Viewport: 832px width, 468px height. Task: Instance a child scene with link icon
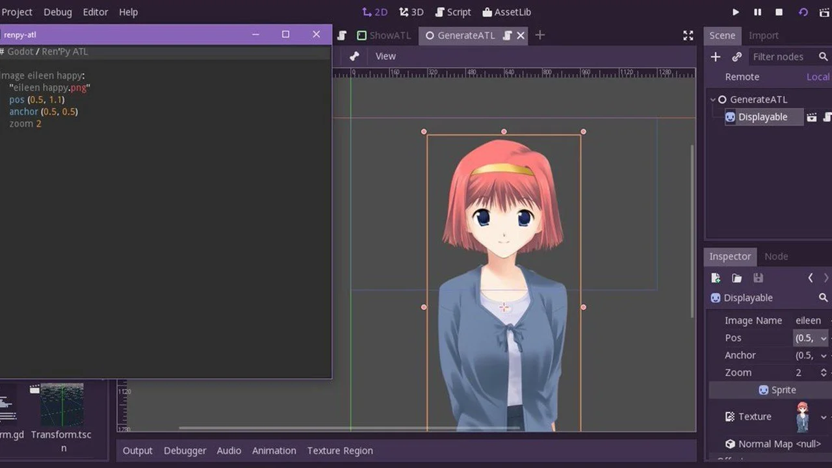pos(736,57)
